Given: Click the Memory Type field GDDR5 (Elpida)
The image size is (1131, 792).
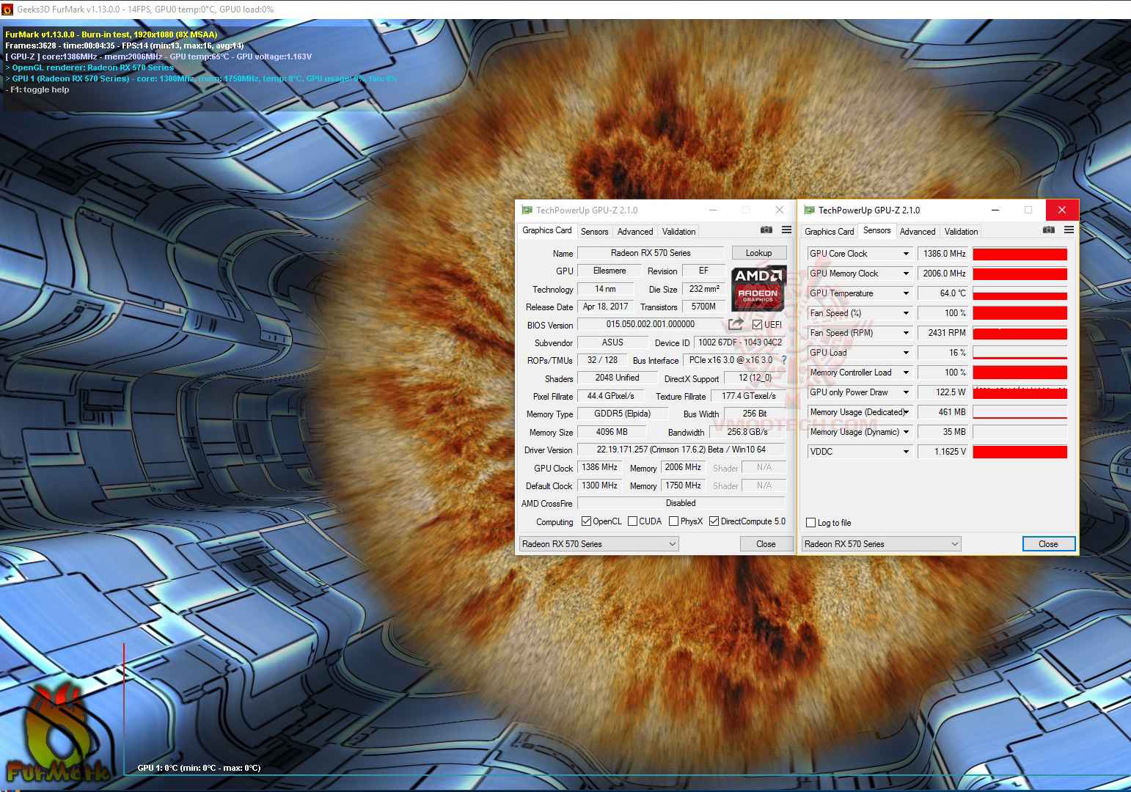Looking at the screenshot, I should point(623,414).
